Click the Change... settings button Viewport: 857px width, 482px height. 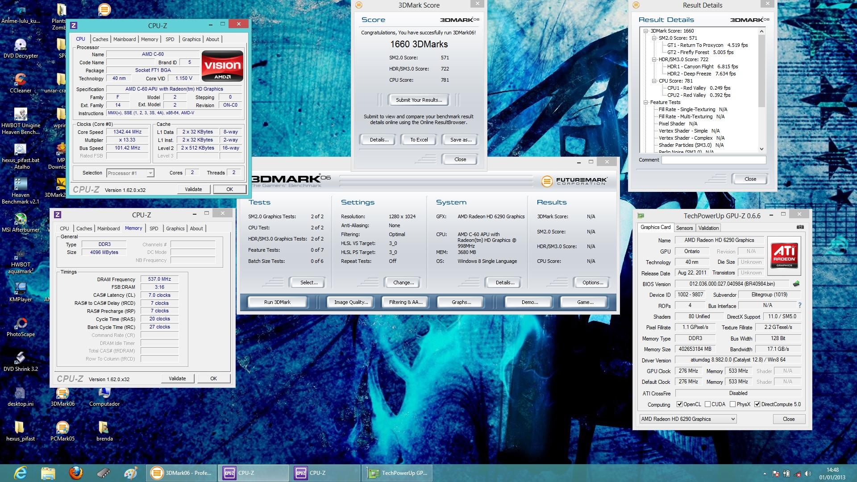coord(404,283)
